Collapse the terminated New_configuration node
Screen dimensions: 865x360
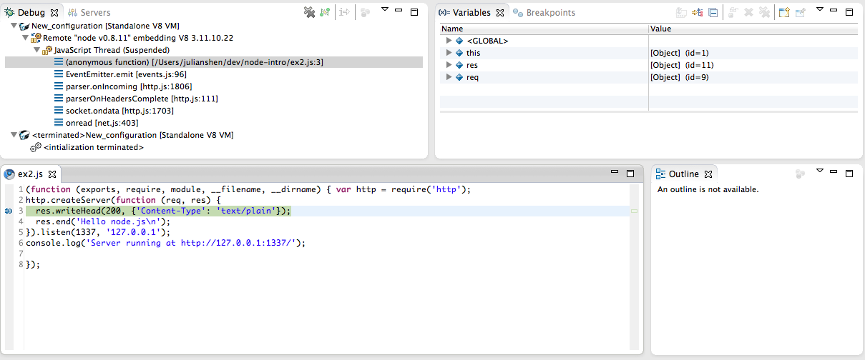pos(14,135)
